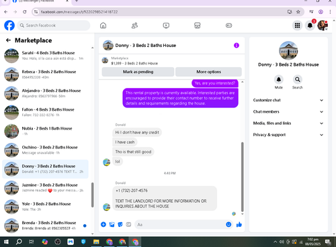Image resolution: width=336 pixels, height=247 pixels.
Task: Open Windows taskbar search
Action: (19, 242)
